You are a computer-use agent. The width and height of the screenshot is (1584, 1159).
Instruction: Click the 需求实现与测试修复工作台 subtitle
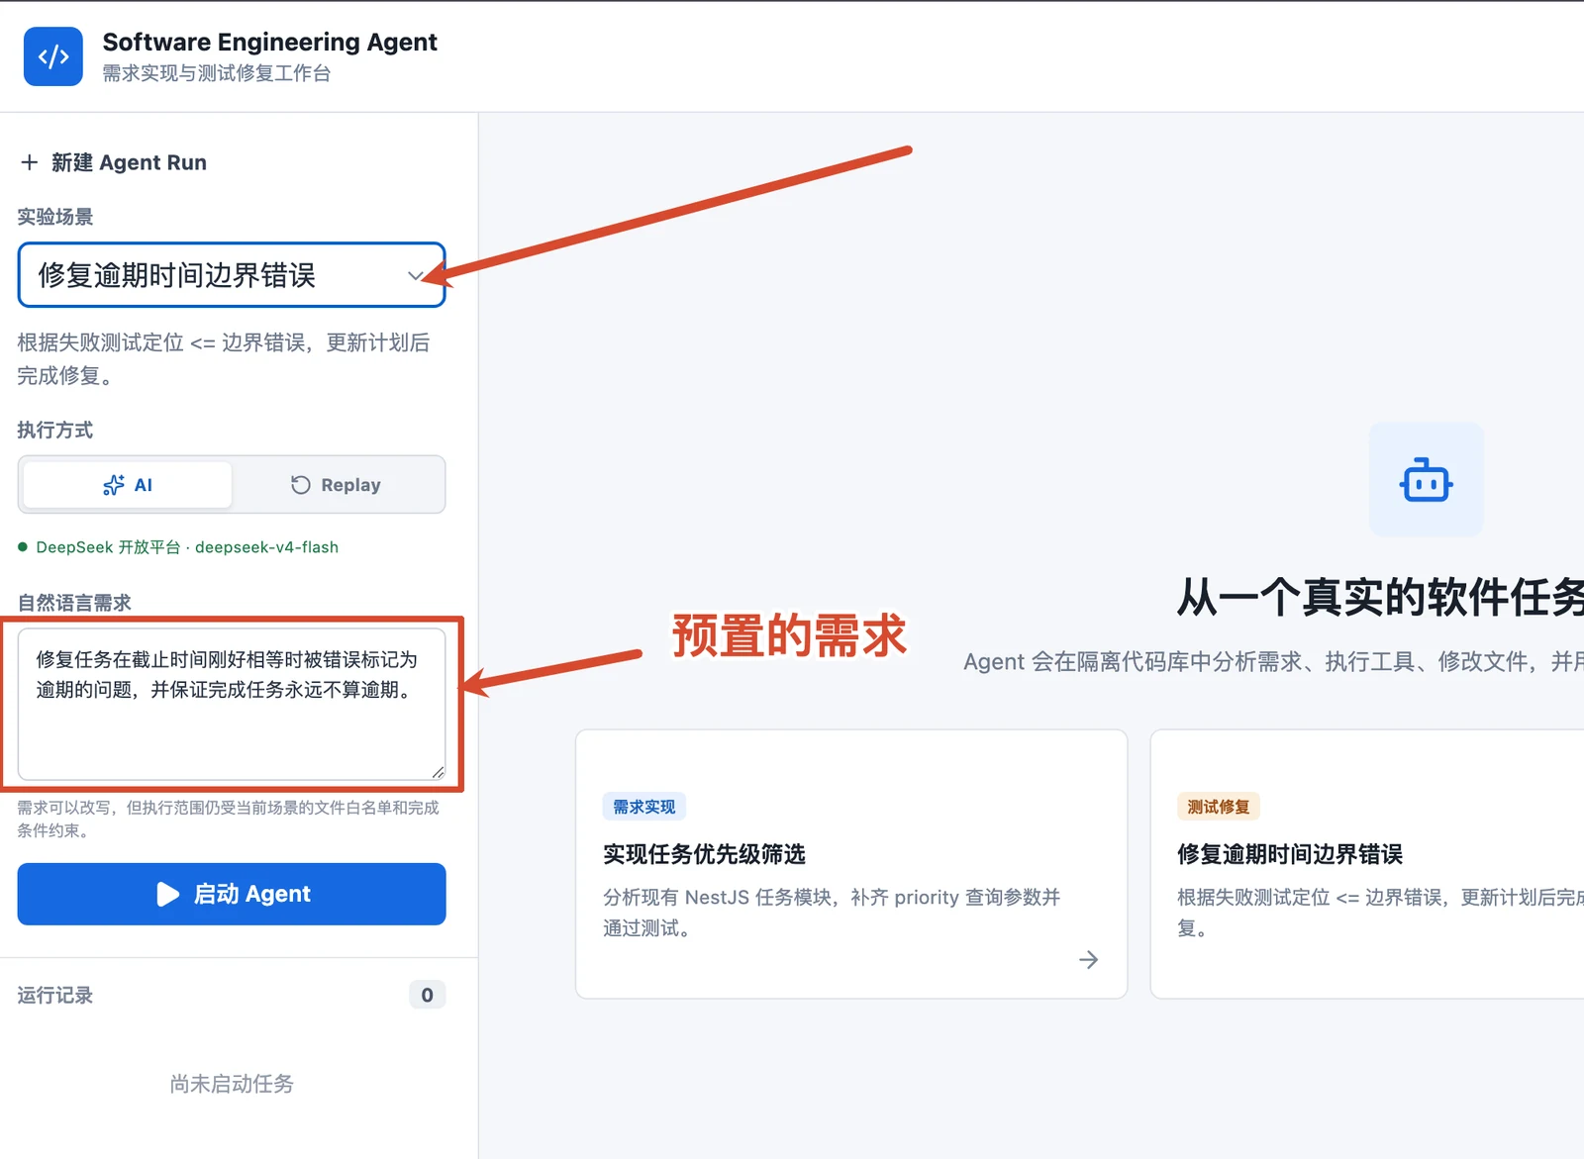[x=216, y=73]
